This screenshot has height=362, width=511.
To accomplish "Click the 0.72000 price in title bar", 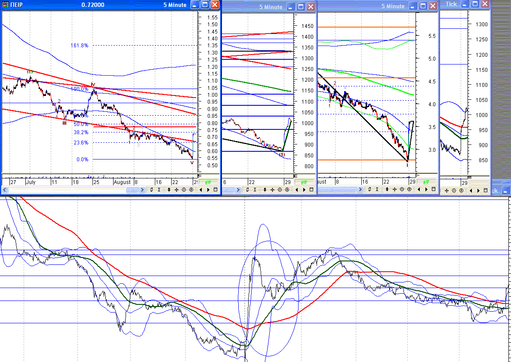I will tap(93, 5).
